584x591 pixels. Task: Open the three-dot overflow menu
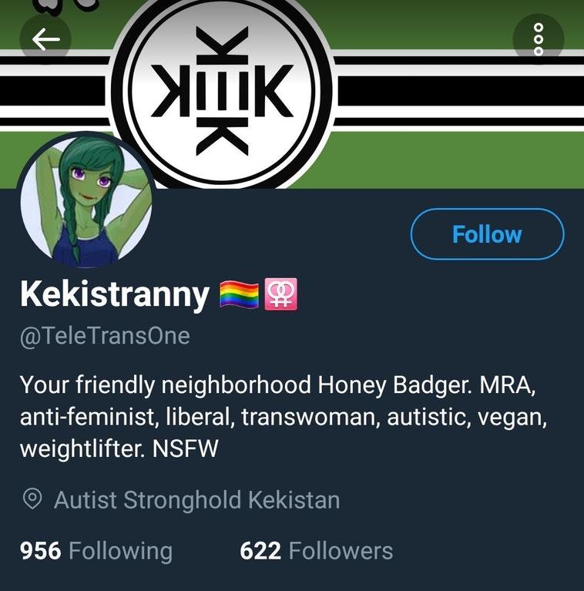[539, 39]
